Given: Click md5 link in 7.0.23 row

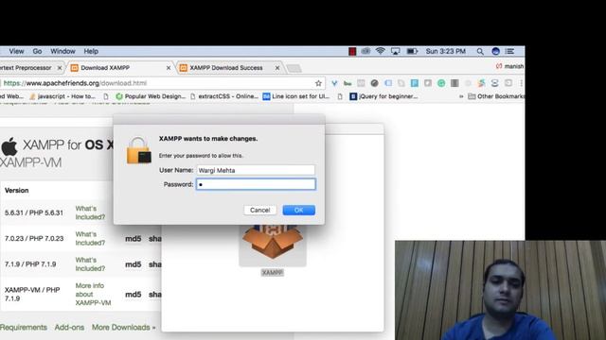Looking at the screenshot, I should pyautogui.click(x=133, y=239).
